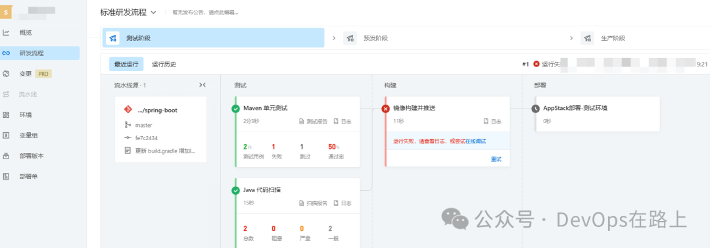Click the 部署单 list icon

[7, 176]
